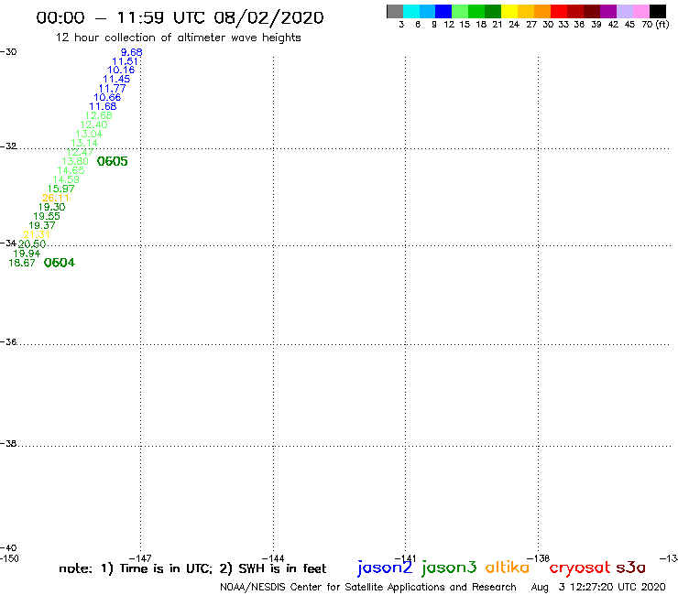Select the wave height reading 11.51
This screenshot has width=678, height=595.
(x=125, y=61)
